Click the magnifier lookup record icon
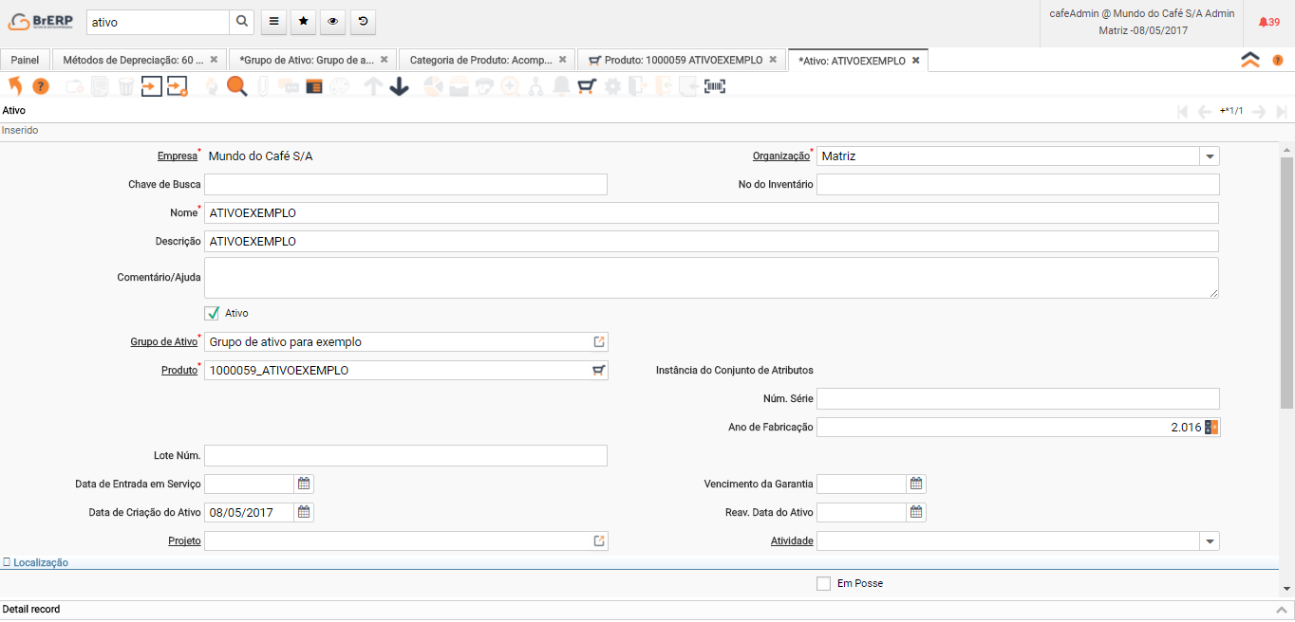1295x622 pixels. click(236, 86)
